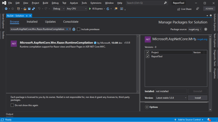The height and width of the screenshot is (122, 218).
Task: Save the current file with the disk icon
Action: pyautogui.click(x=29, y=9)
